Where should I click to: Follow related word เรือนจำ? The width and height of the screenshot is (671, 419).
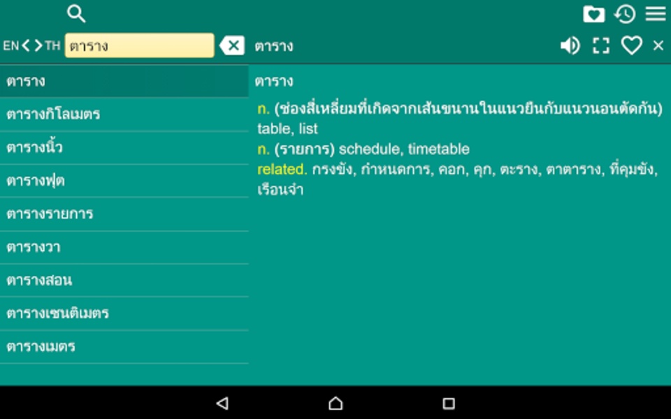pos(280,190)
